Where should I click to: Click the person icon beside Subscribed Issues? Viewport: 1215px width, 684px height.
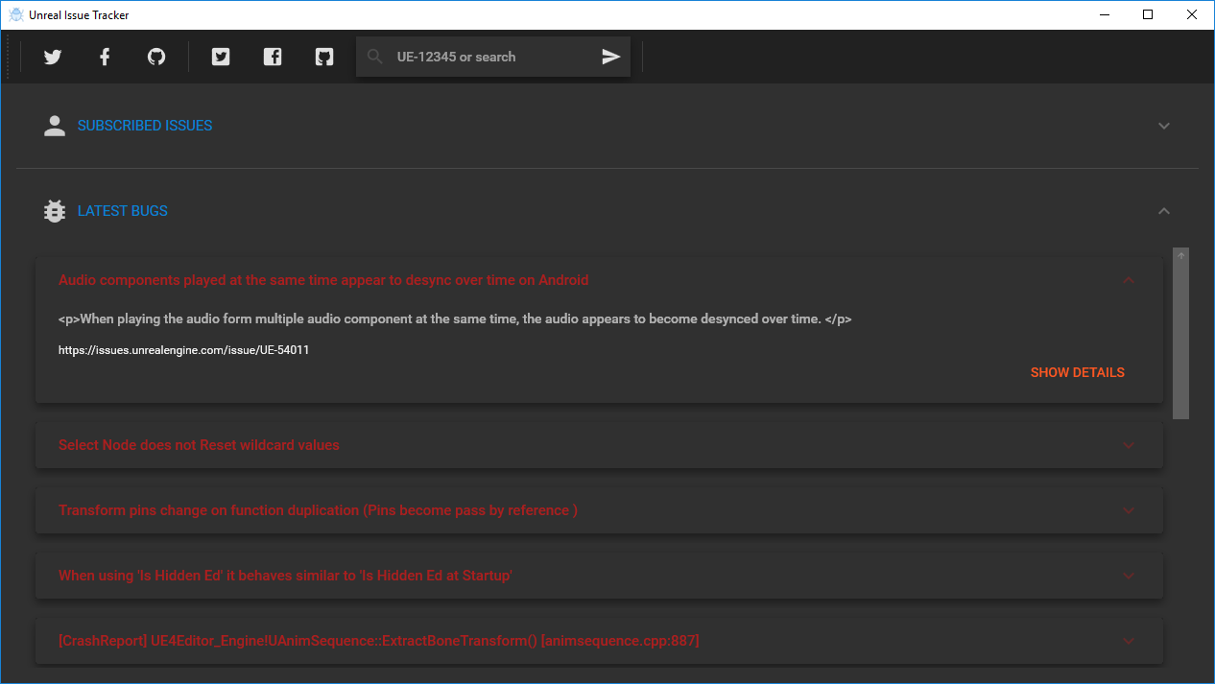(55, 125)
